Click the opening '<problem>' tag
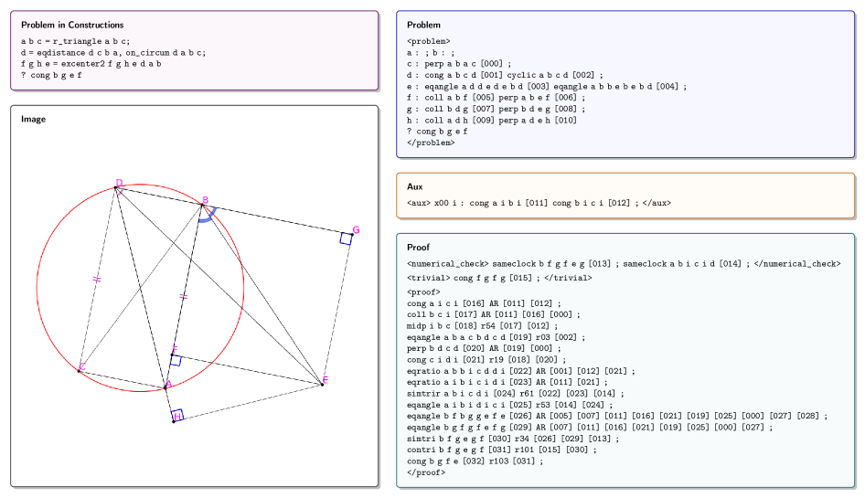 [x=429, y=41]
